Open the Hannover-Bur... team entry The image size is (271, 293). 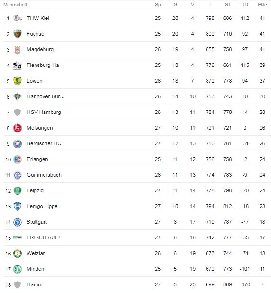coord(45,96)
